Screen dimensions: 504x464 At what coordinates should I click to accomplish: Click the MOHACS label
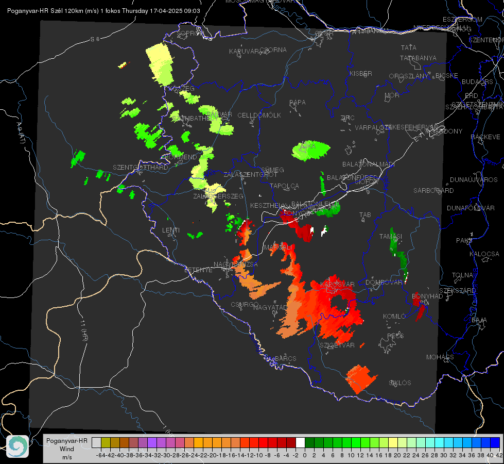point(440,357)
